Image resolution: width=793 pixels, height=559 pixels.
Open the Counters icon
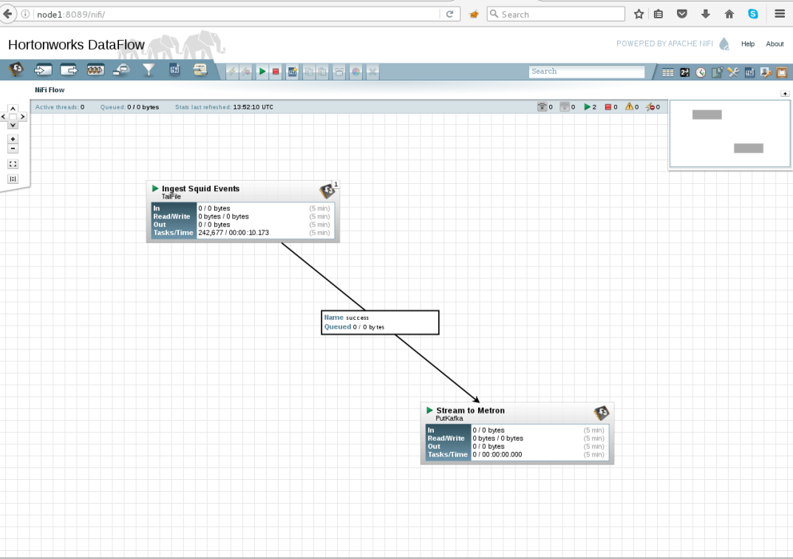[685, 73]
